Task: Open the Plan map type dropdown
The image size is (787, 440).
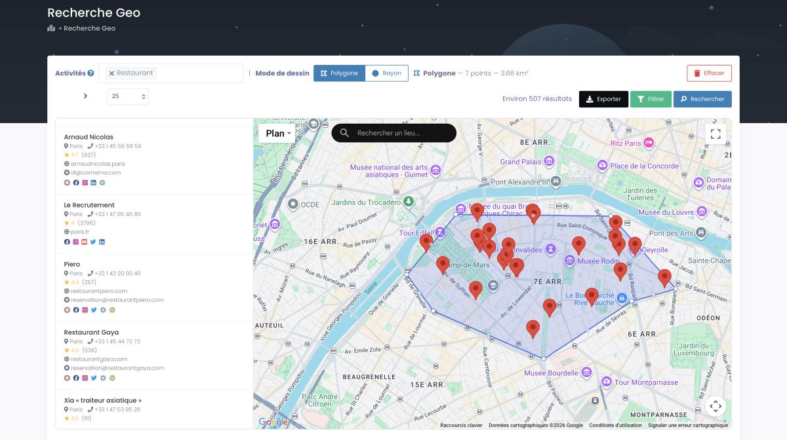Action: 278,134
